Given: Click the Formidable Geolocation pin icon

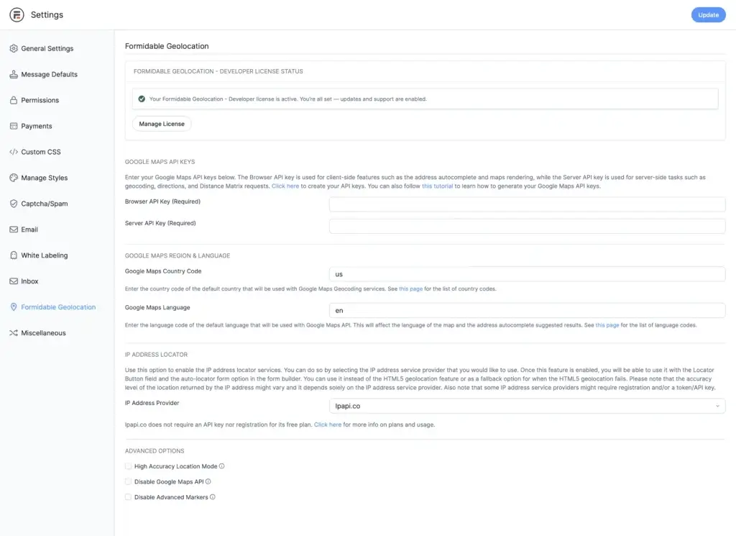Looking at the screenshot, I should pos(13,307).
